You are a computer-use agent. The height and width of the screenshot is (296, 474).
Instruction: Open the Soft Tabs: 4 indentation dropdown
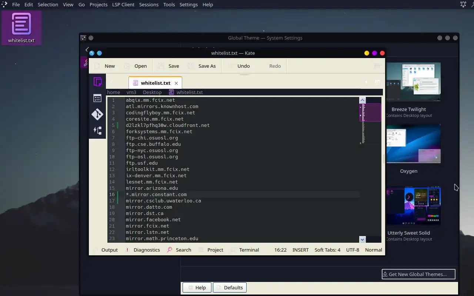327,250
